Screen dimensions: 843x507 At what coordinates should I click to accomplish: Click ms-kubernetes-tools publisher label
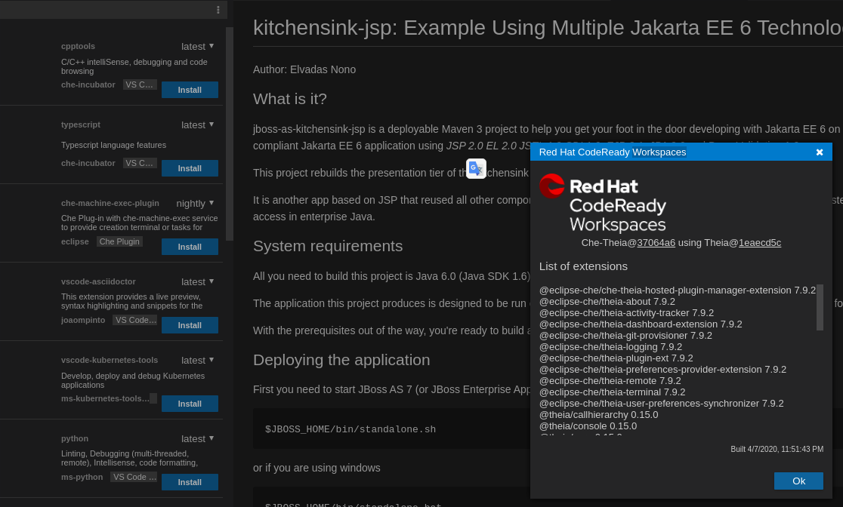point(106,398)
